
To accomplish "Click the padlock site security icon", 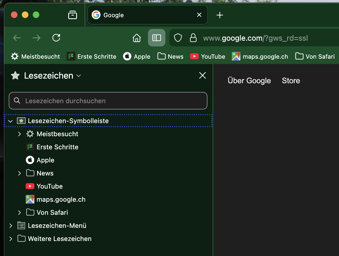I will (x=193, y=38).
